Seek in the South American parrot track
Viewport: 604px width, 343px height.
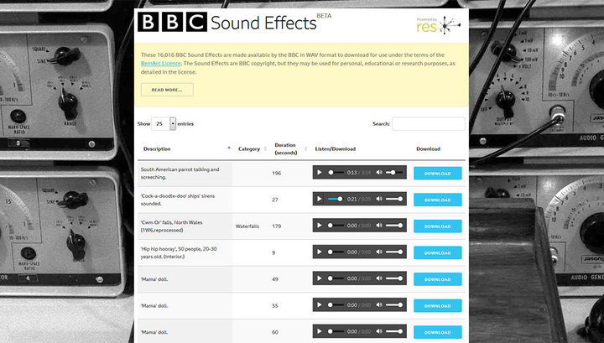point(335,173)
